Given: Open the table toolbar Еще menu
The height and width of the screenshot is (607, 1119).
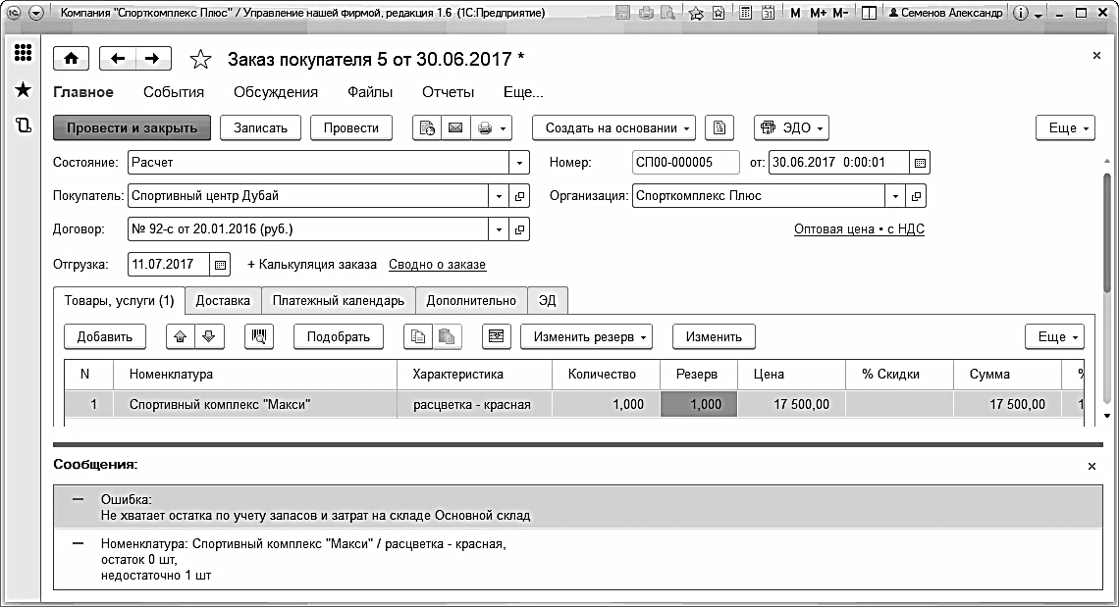Looking at the screenshot, I should [x=1055, y=336].
